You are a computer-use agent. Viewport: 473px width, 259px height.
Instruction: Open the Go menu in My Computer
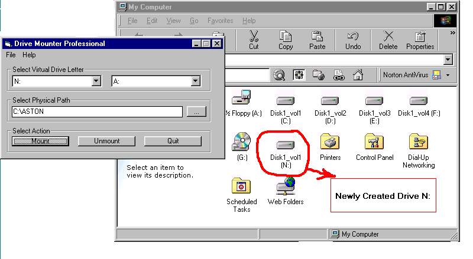point(194,21)
